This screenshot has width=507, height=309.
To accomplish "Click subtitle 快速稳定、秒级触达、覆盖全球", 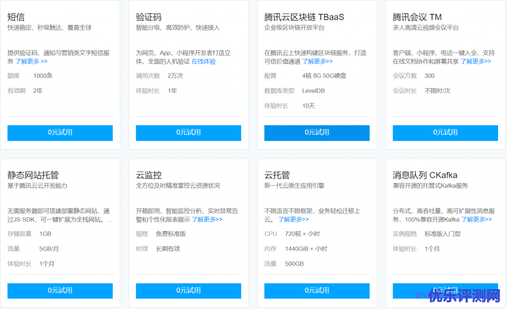I will [x=50, y=28].
